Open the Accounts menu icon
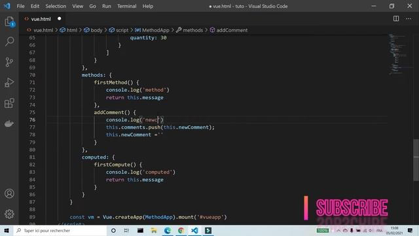419x236 pixels. pos(9,193)
